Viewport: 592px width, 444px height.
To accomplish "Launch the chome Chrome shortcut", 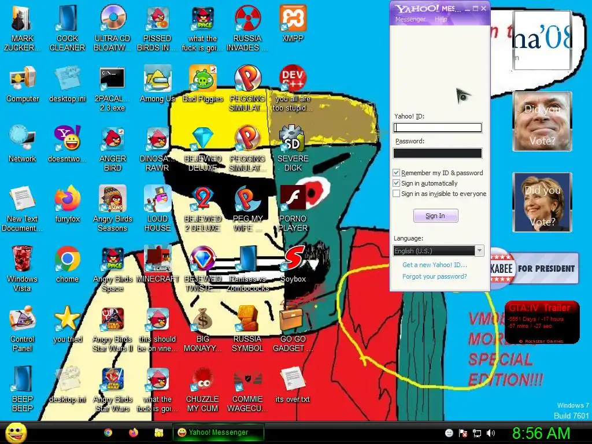I will tap(67, 258).
